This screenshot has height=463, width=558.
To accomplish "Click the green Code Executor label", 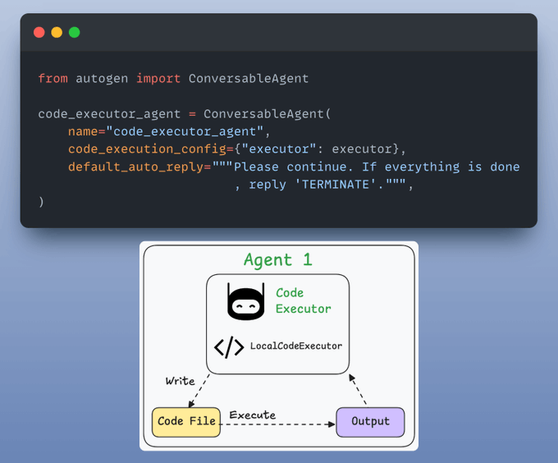I will (303, 301).
